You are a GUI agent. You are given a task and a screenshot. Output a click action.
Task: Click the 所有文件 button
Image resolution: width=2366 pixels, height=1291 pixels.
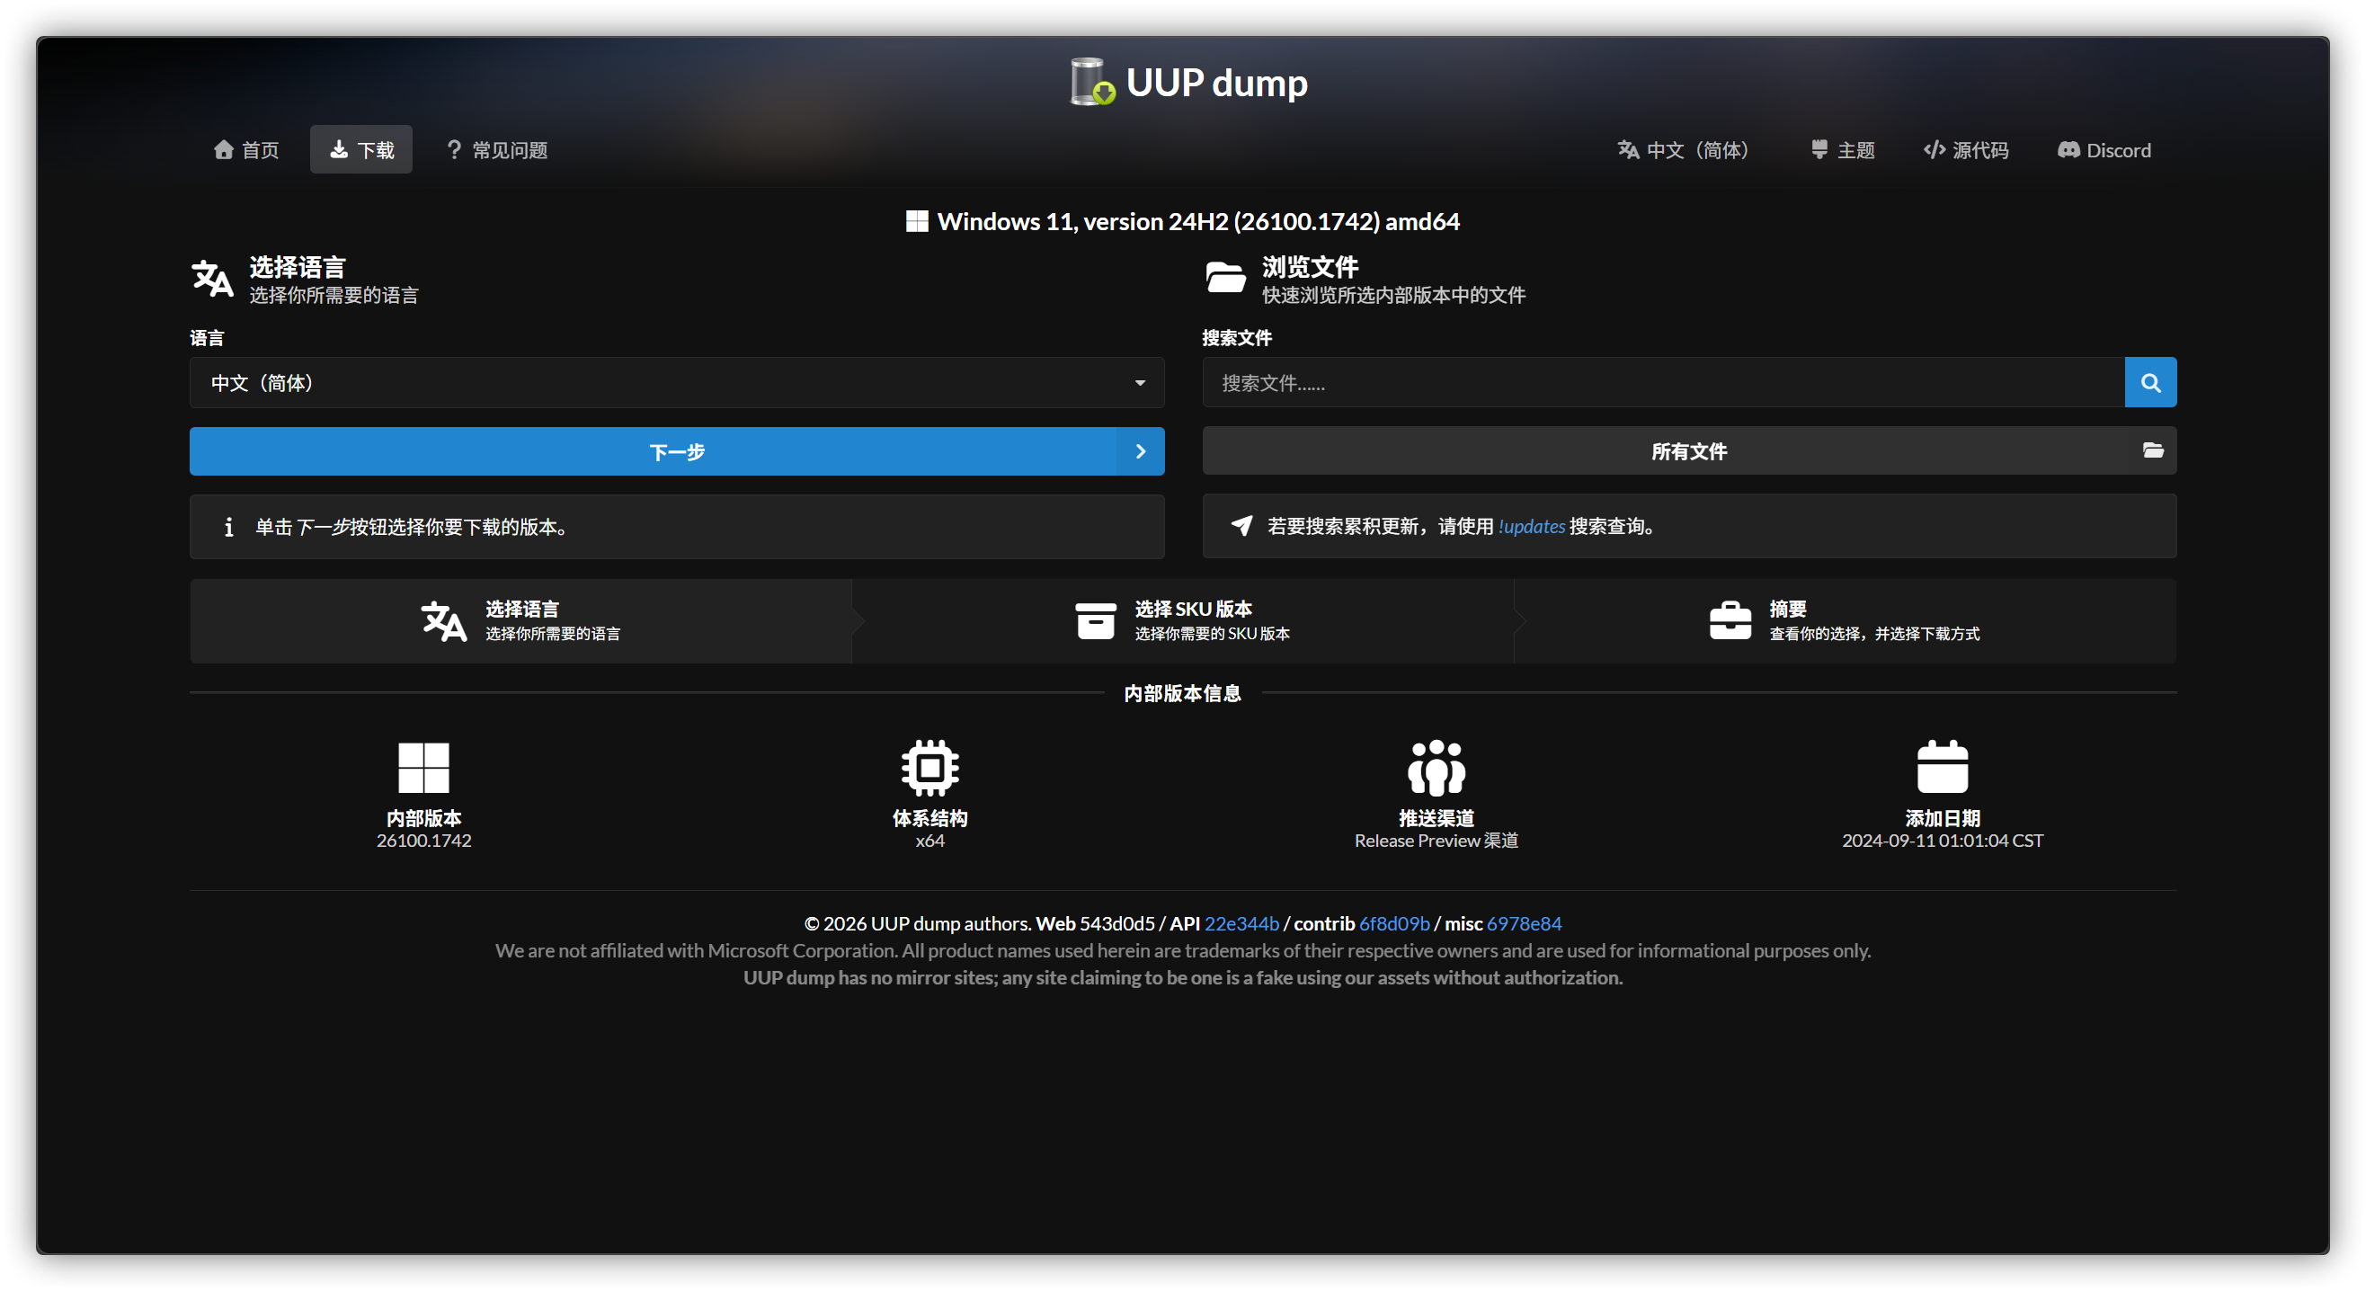1688,451
